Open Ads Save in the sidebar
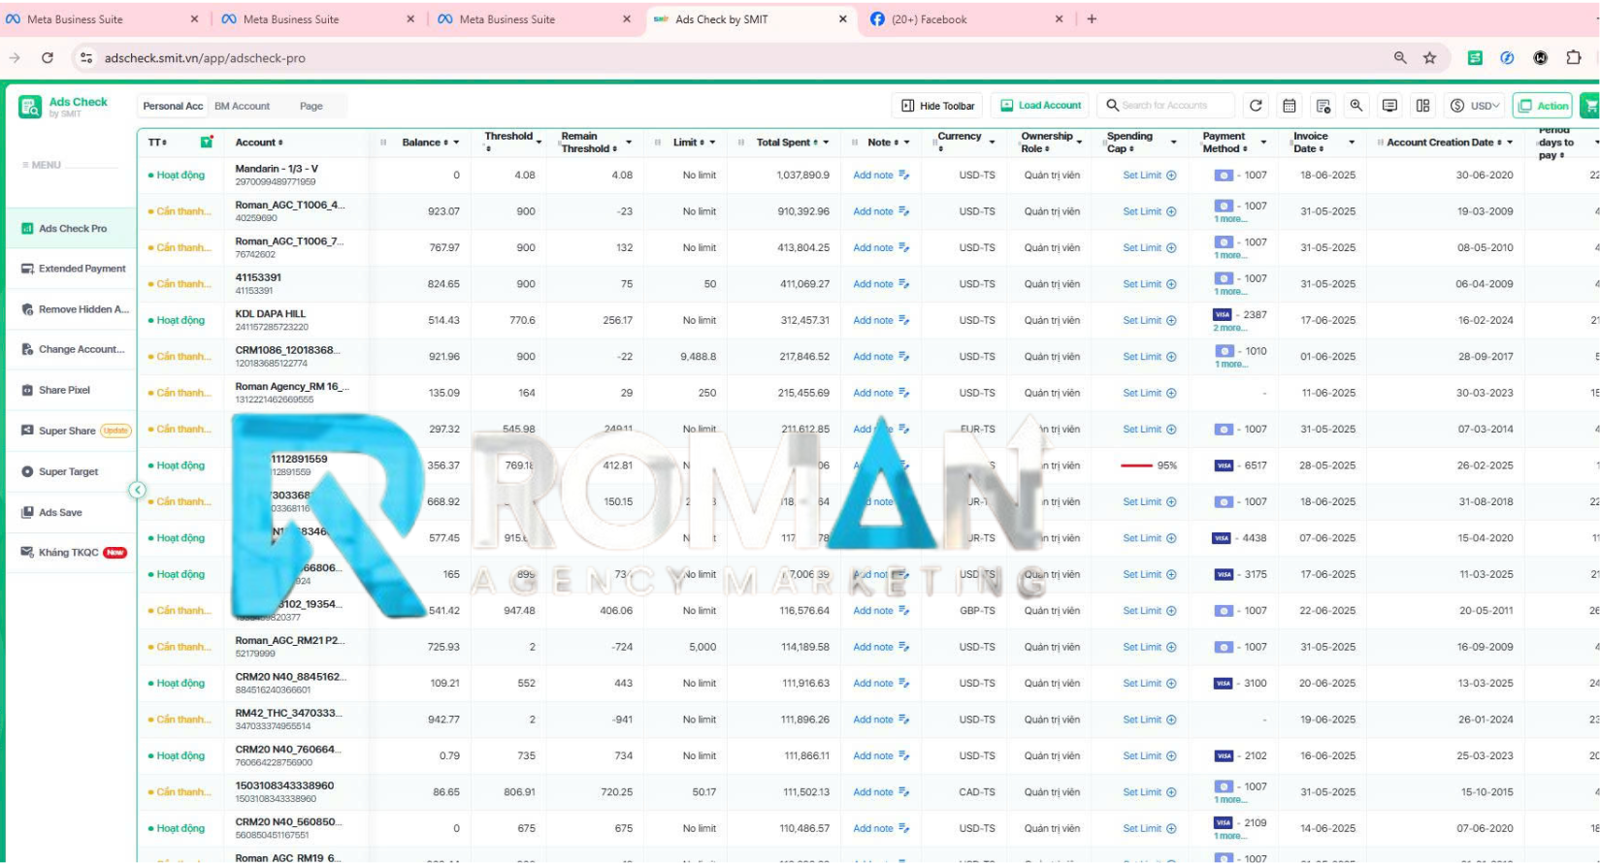The width and height of the screenshot is (1600, 865). point(72,512)
